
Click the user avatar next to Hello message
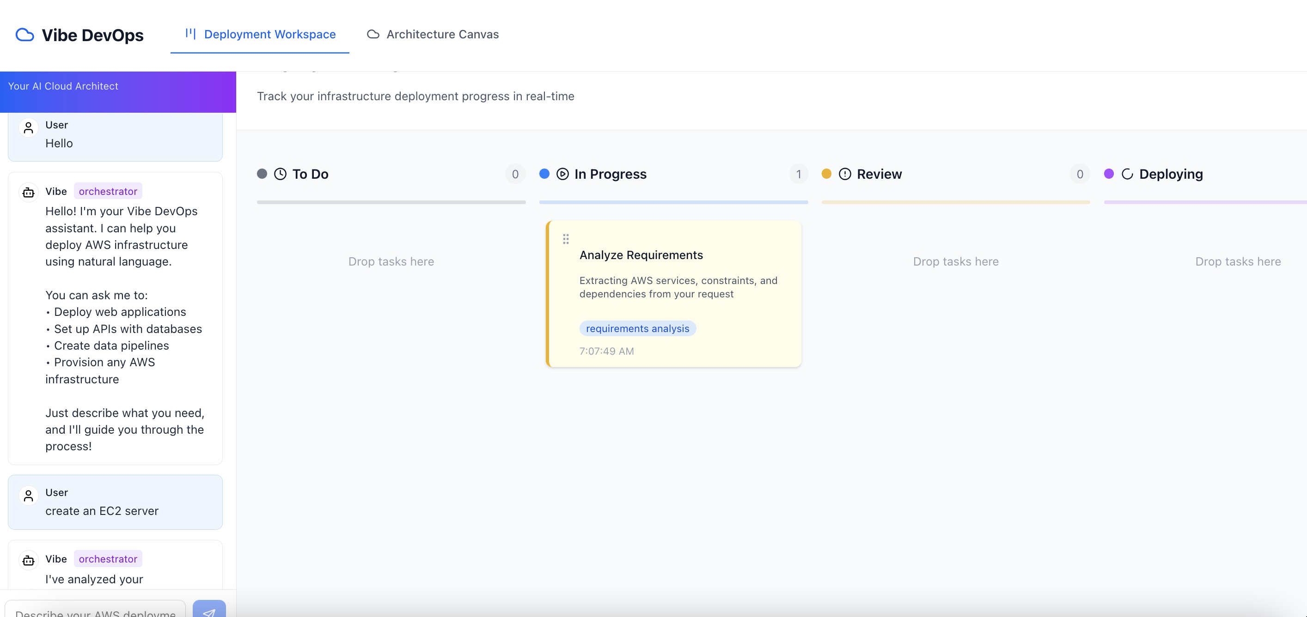click(28, 128)
